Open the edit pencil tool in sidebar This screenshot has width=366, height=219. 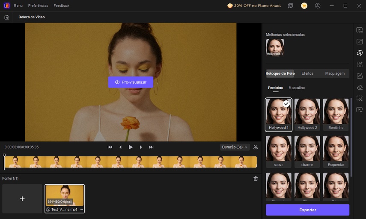(x=360, y=76)
